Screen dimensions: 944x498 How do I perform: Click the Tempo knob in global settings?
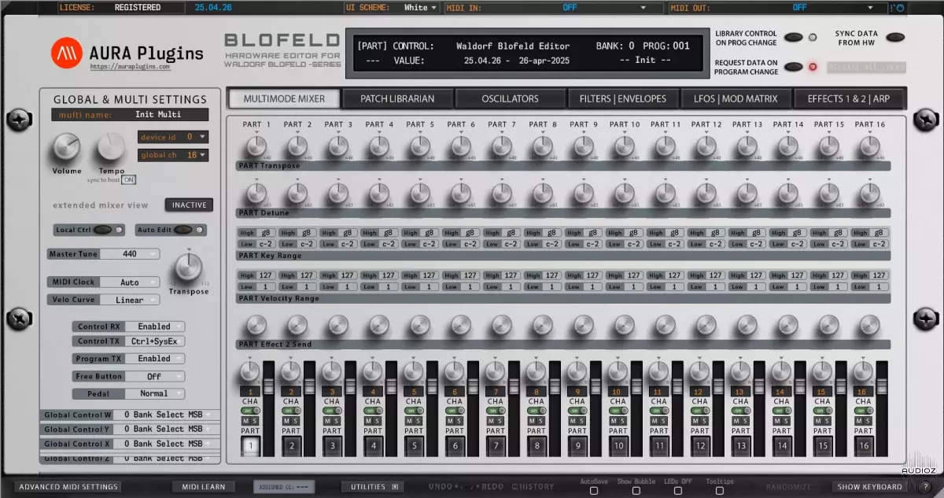point(112,146)
